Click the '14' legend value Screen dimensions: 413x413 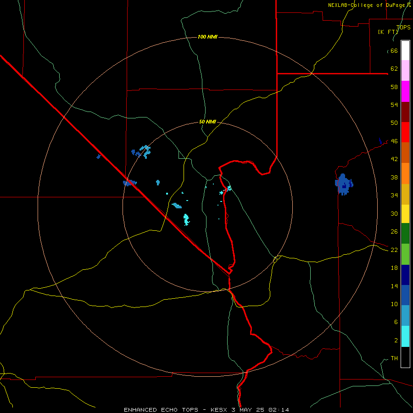394,286
